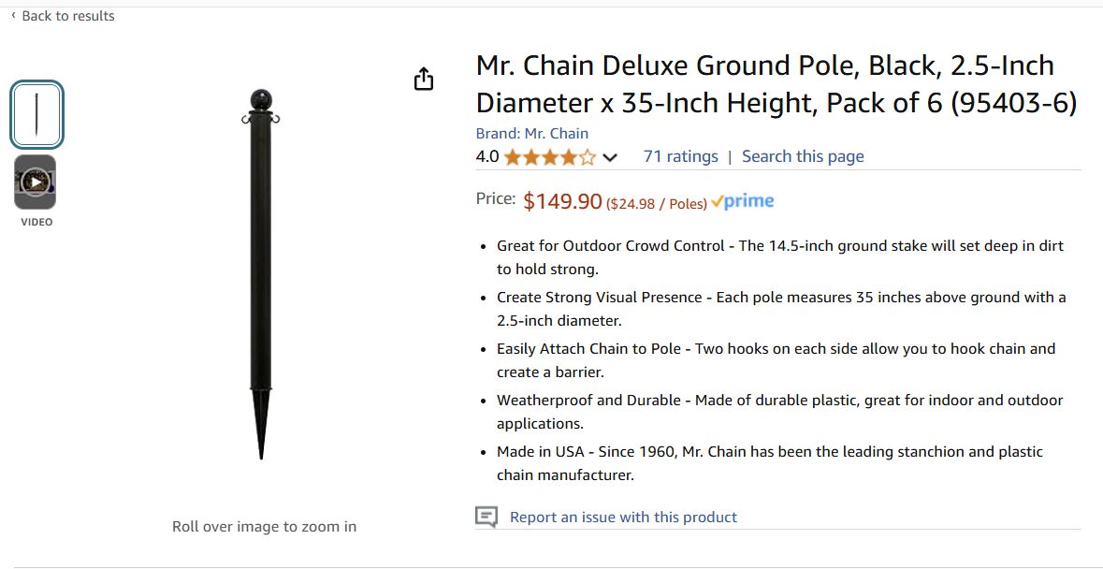
Task: Visit the Brand: Mr. Chain store link
Action: point(531,133)
